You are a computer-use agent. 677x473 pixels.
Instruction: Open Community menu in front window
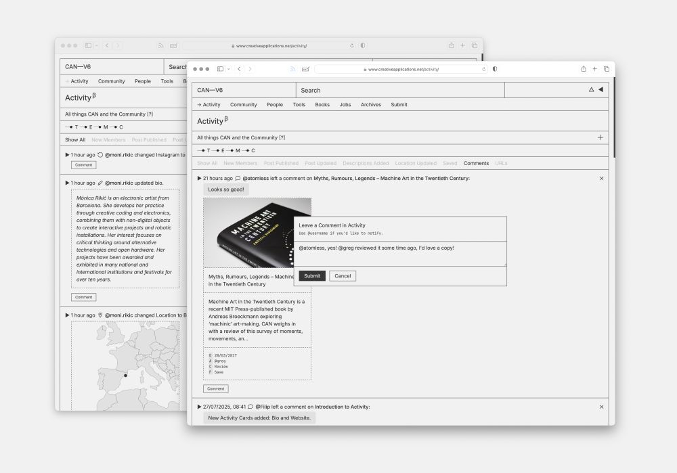pyautogui.click(x=243, y=105)
